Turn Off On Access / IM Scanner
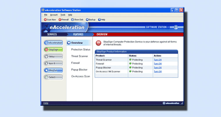The image size is (221, 117). [x=158, y=72]
